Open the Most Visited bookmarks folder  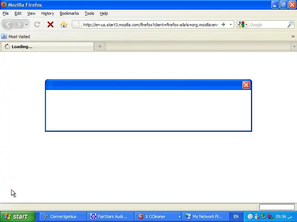(x=16, y=36)
